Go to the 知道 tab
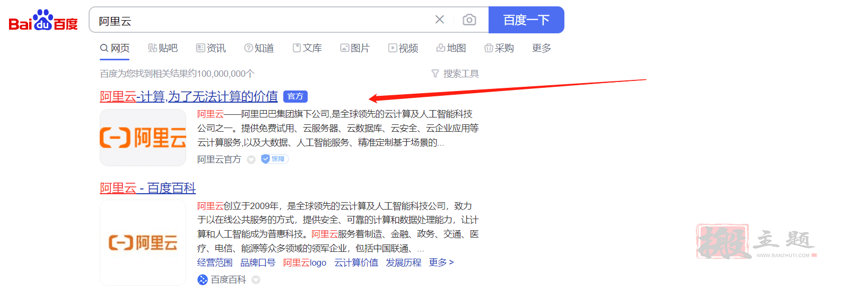Screen dimensions: 862x299 259,48
